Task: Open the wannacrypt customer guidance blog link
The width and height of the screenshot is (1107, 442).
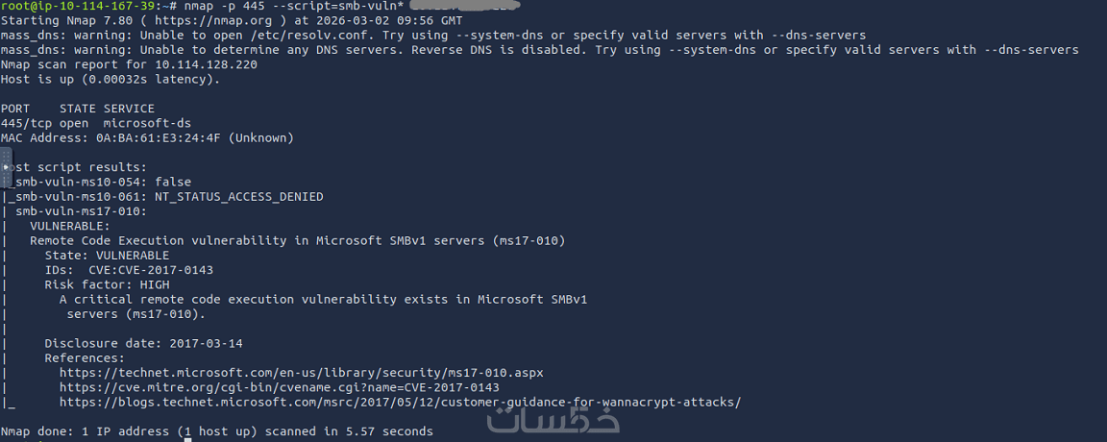Action: click(x=400, y=403)
